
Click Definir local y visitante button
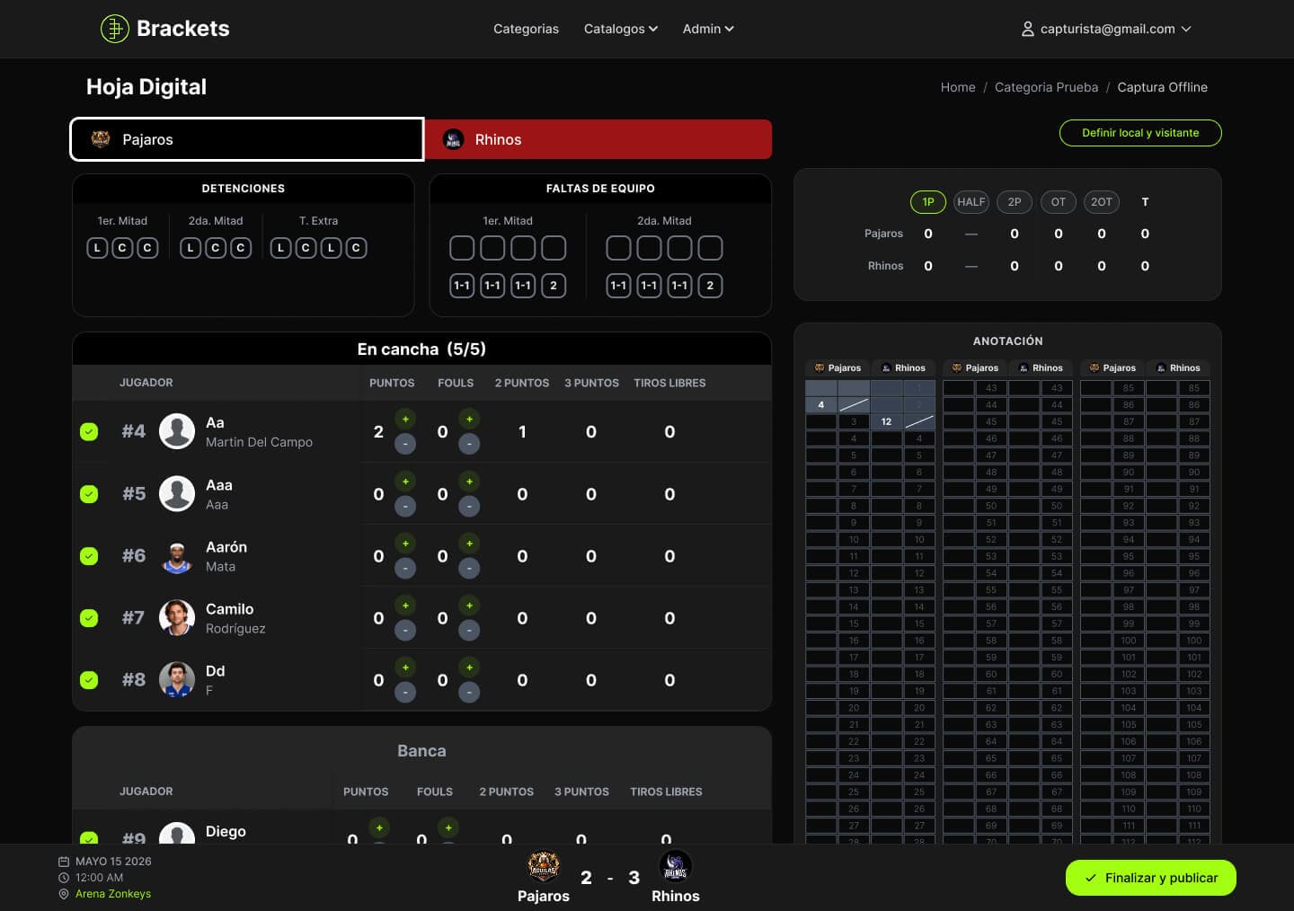point(1140,133)
